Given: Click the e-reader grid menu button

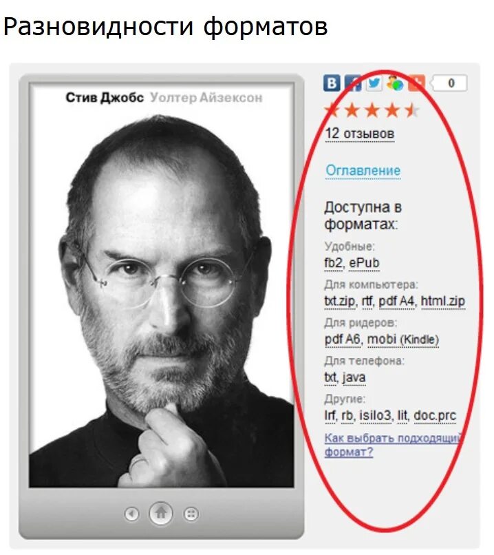Looking at the screenshot, I should click(191, 514).
